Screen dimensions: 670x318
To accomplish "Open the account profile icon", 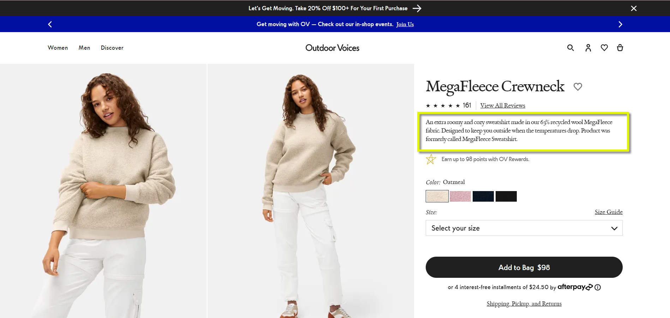I will 588,48.
